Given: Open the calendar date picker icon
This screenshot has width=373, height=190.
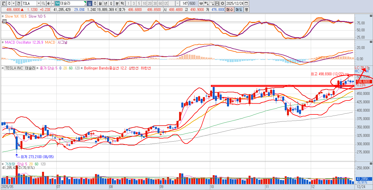Looking at the screenshot, I should coord(246,3).
